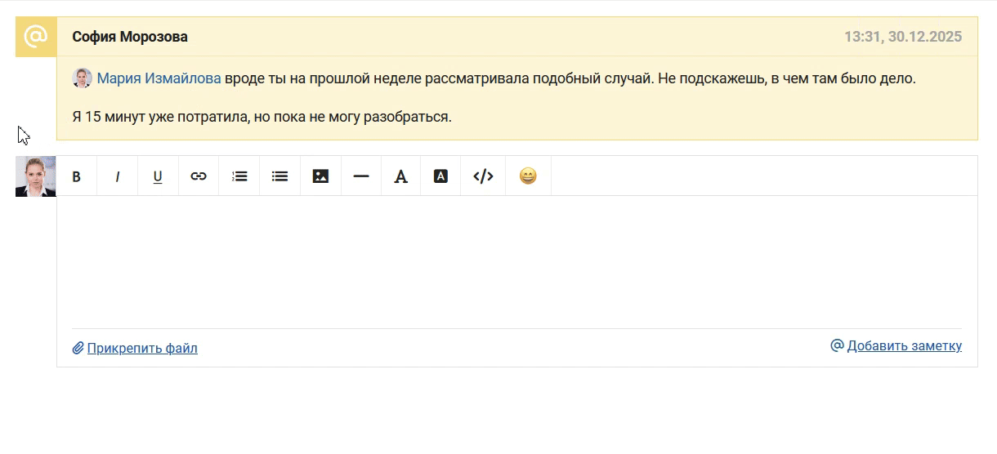Insert a code block
This screenshot has height=454, width=997.
(483, 176)
